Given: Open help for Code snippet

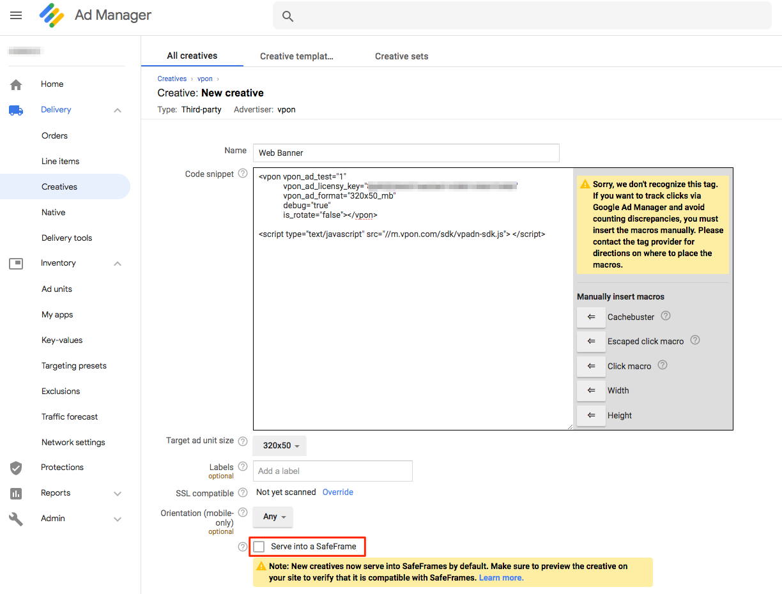Looking at the screenshot, I should [243, 173].
